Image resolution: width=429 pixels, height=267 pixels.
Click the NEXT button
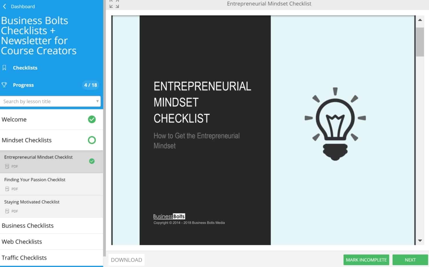pyautogui.click(x=410, y=260)
